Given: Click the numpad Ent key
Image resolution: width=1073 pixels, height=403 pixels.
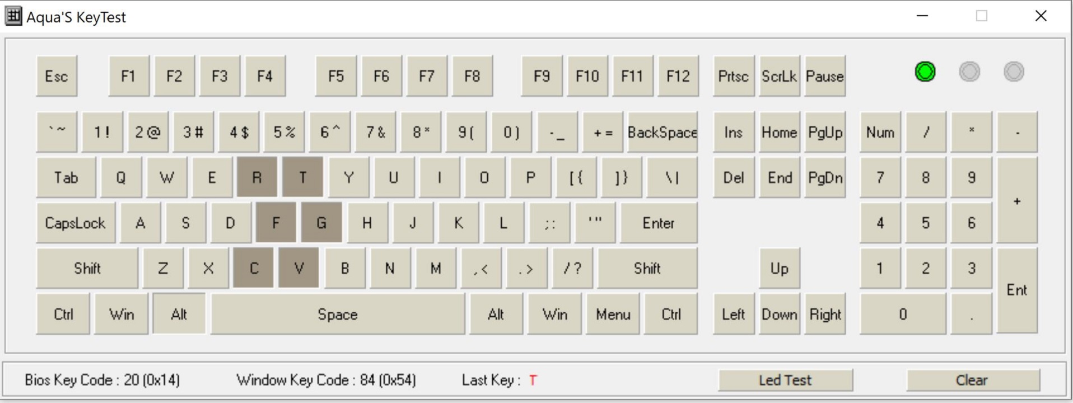Looking at the screenshot, I should (1017, 290).
